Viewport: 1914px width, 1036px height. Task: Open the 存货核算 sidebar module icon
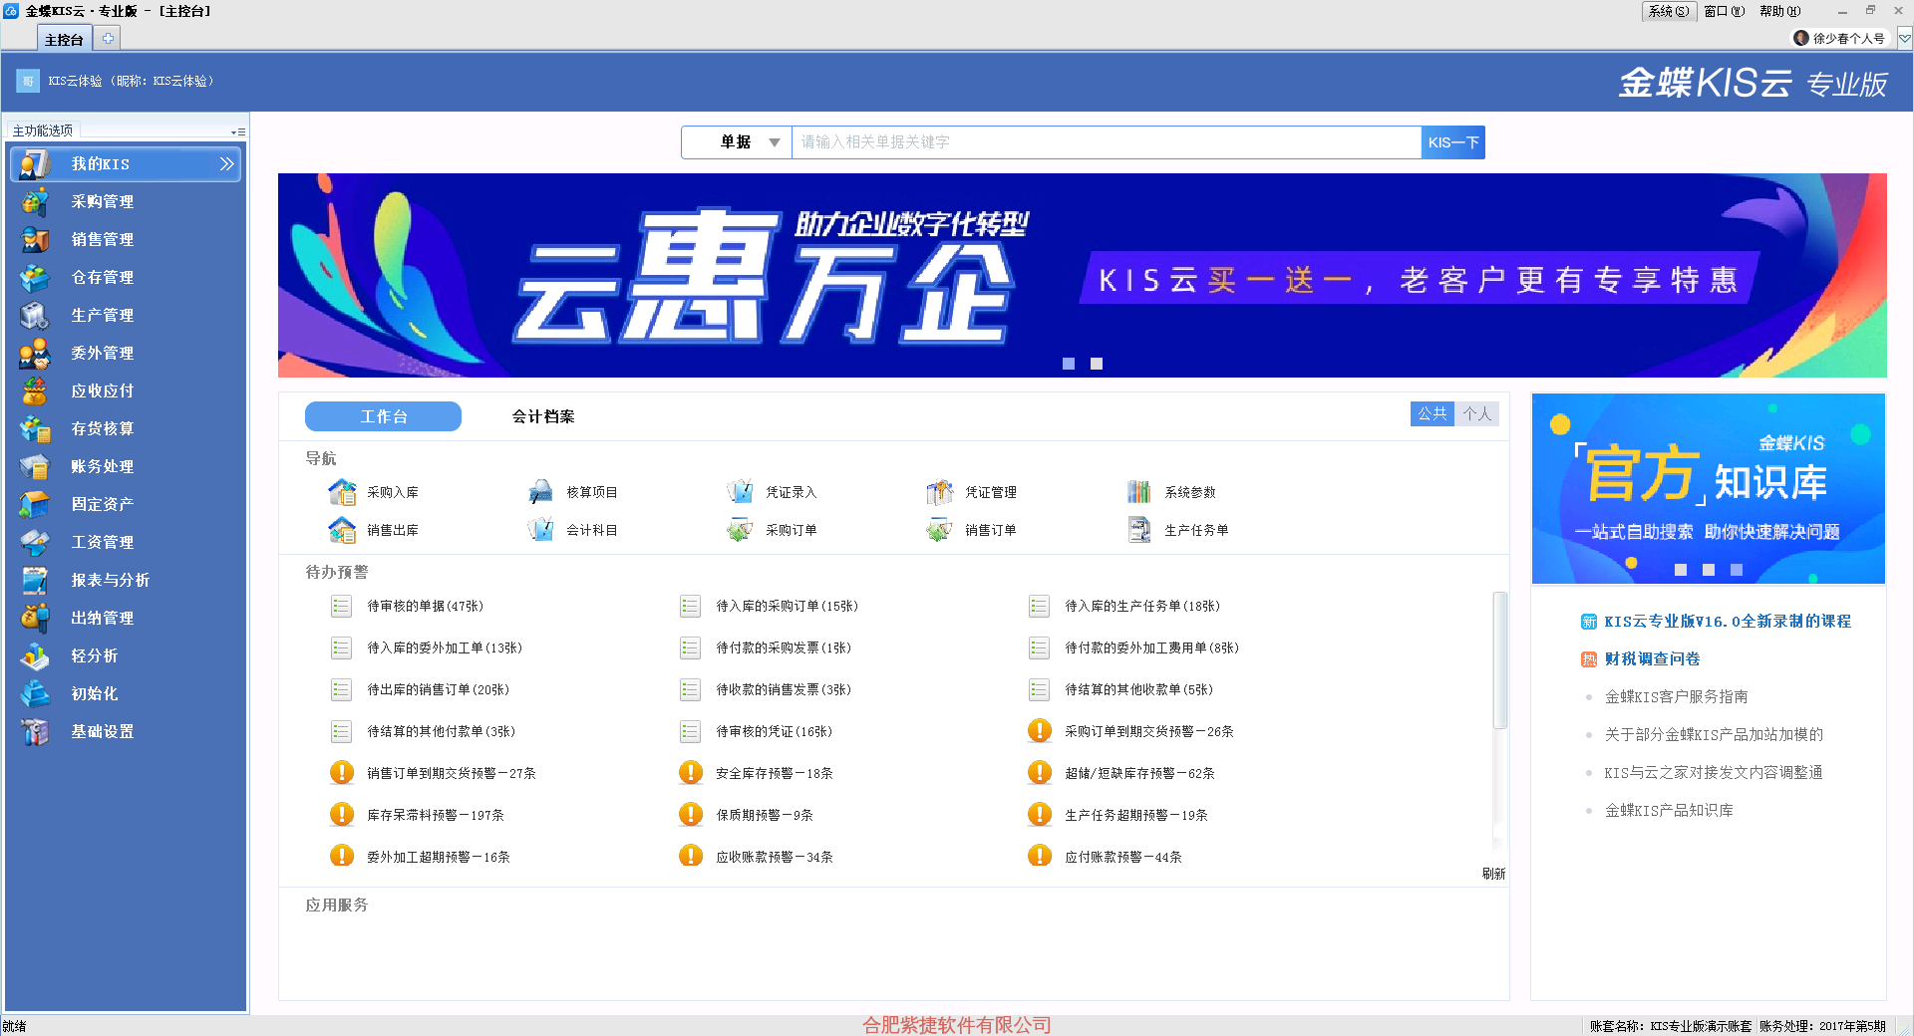[35, 428]
